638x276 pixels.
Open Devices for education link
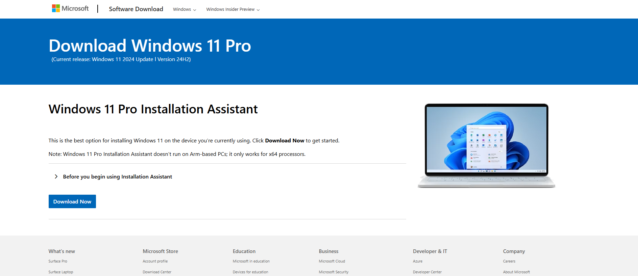point(250,272)
